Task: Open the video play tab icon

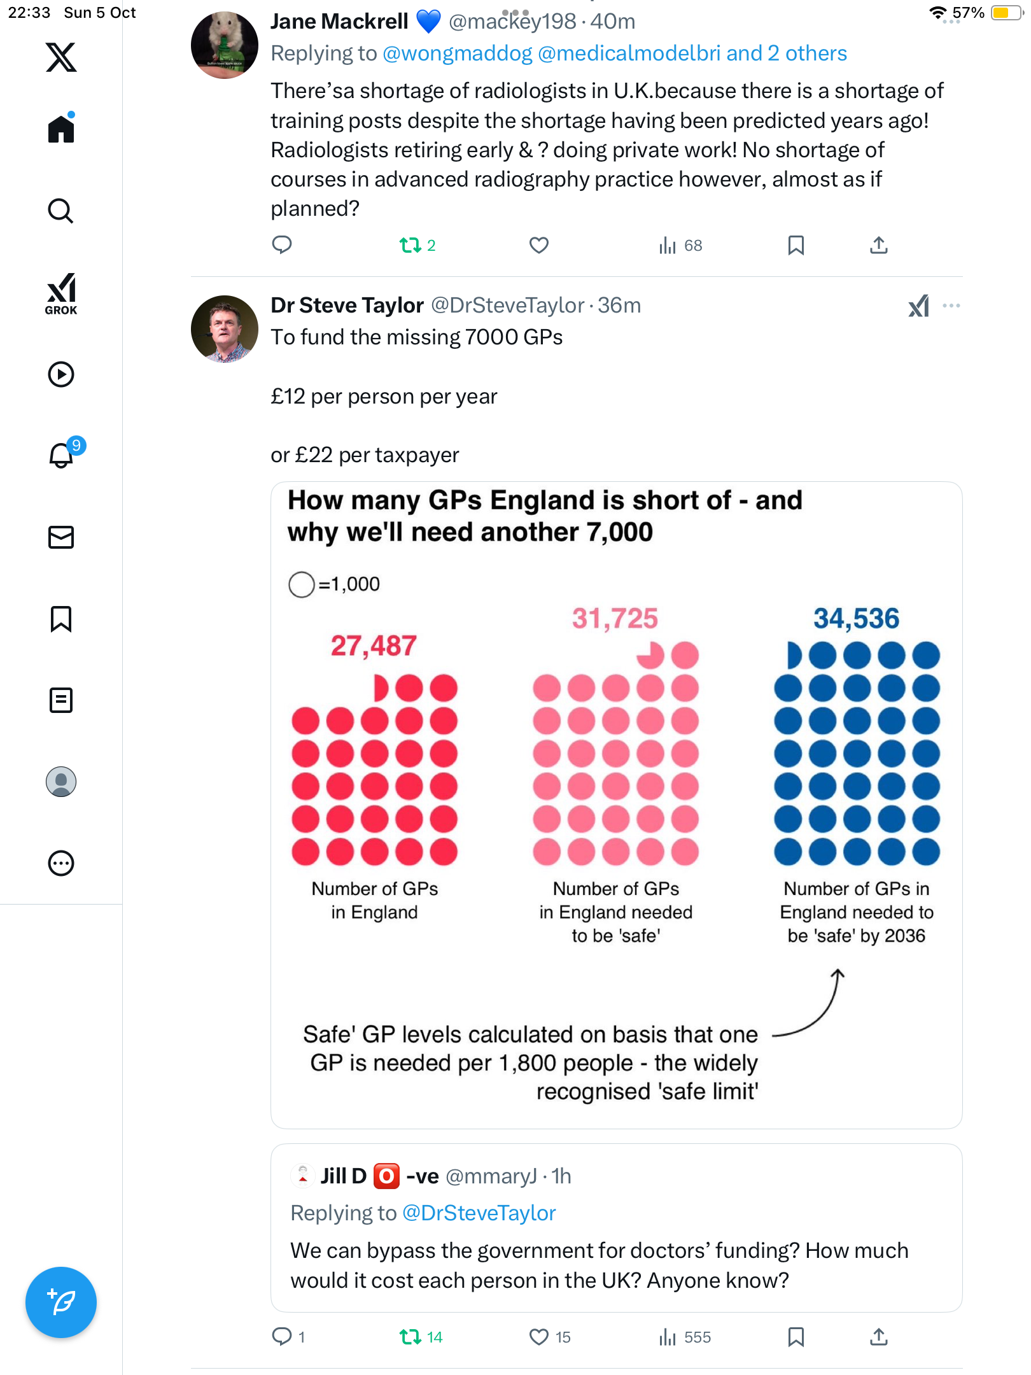Action: [61, 374]
